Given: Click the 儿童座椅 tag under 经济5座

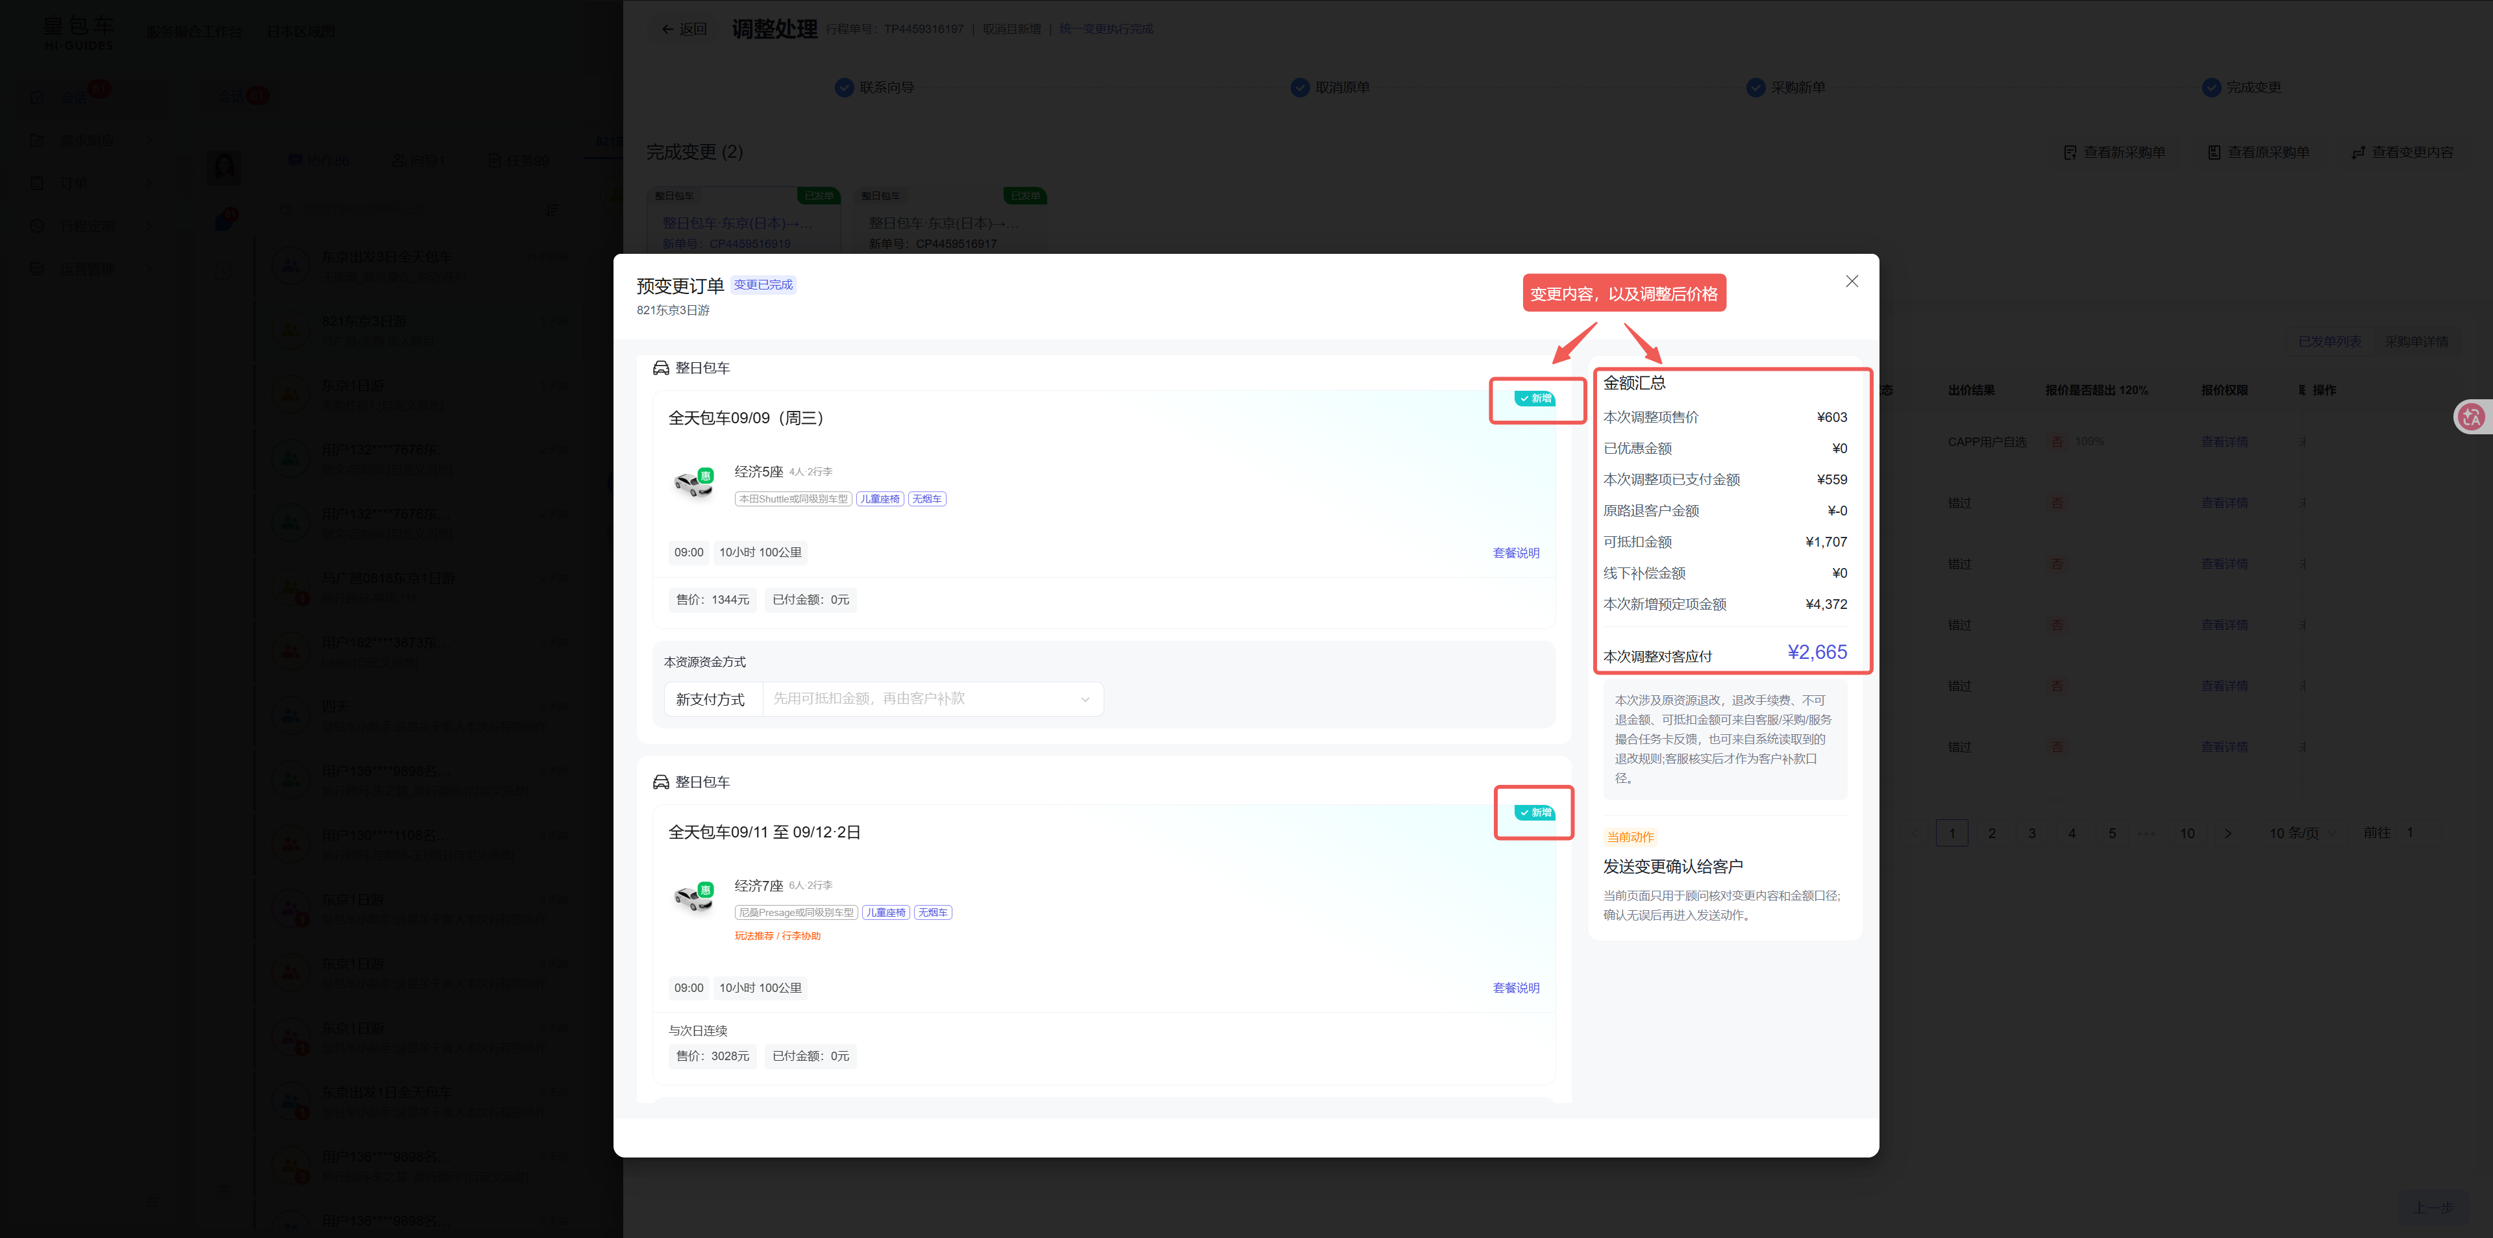Looking at the screenshot, I should [880, 499].
